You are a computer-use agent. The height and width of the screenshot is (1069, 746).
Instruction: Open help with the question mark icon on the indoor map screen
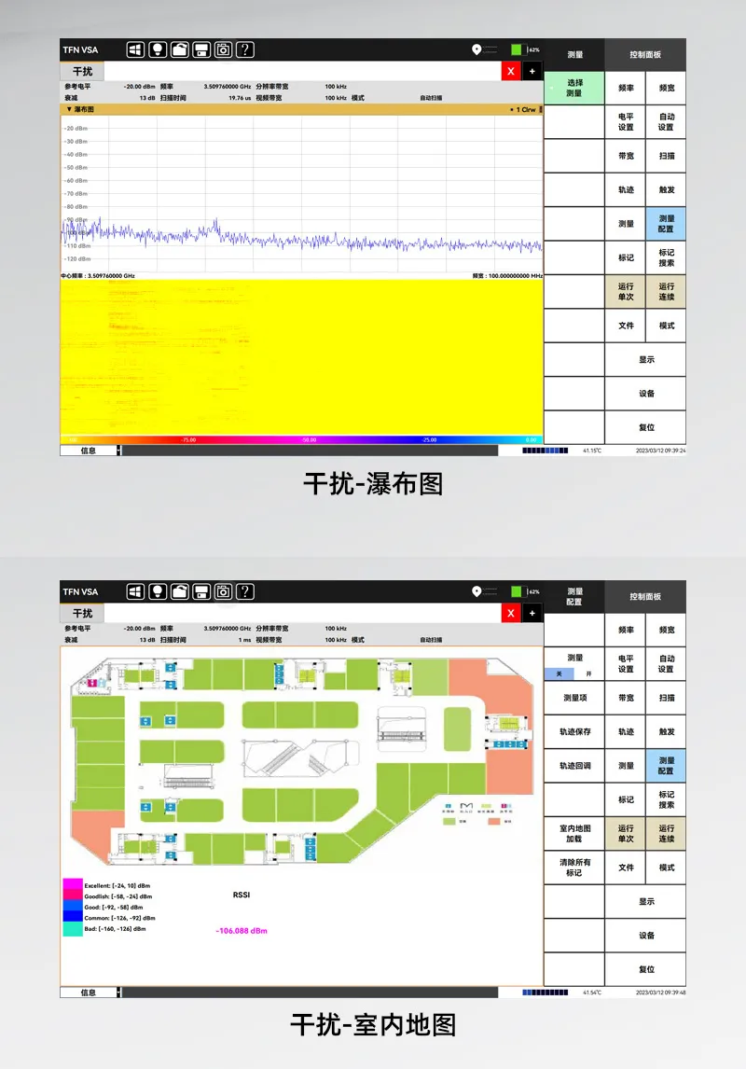pos(245,591)
